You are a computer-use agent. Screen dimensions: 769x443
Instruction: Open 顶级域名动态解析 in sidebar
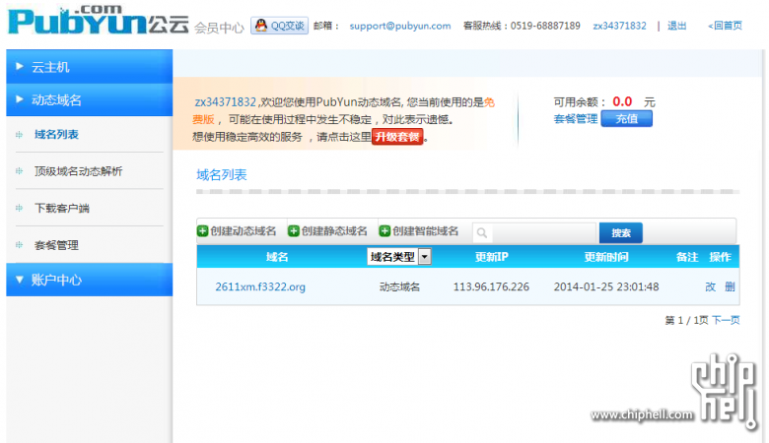click(79, 171)
